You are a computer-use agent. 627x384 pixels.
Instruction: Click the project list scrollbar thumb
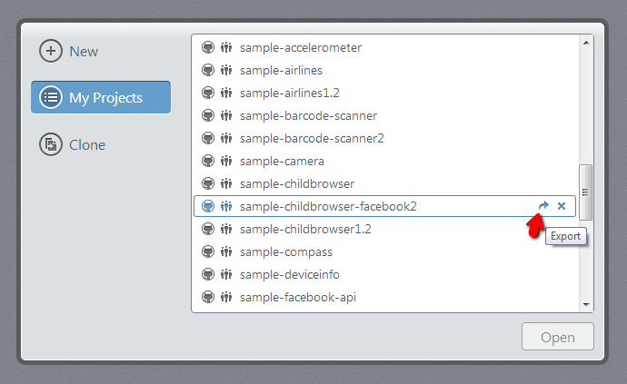[585, 192]
